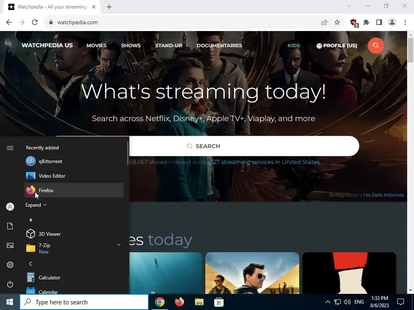Close the Watchpedia tab

click(x=94, y=7)
